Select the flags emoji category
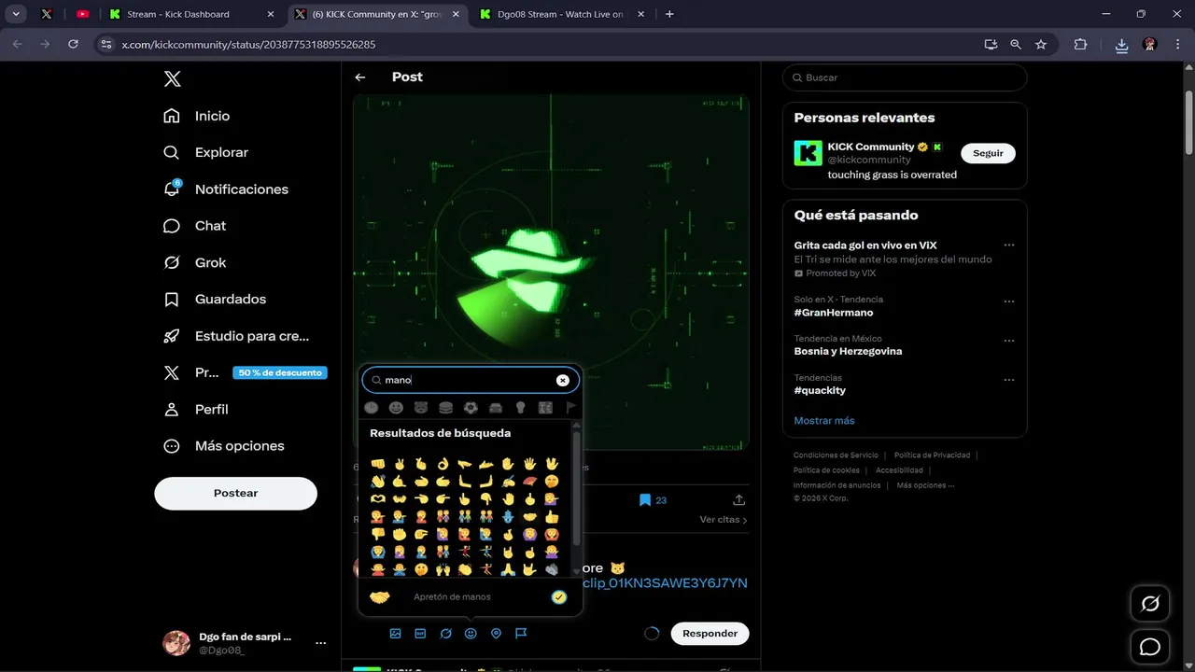The width and height of the screenshot is (1195, 672). (570, 408)
